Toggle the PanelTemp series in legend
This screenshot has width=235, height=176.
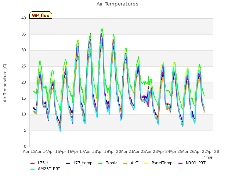[158, 163]
